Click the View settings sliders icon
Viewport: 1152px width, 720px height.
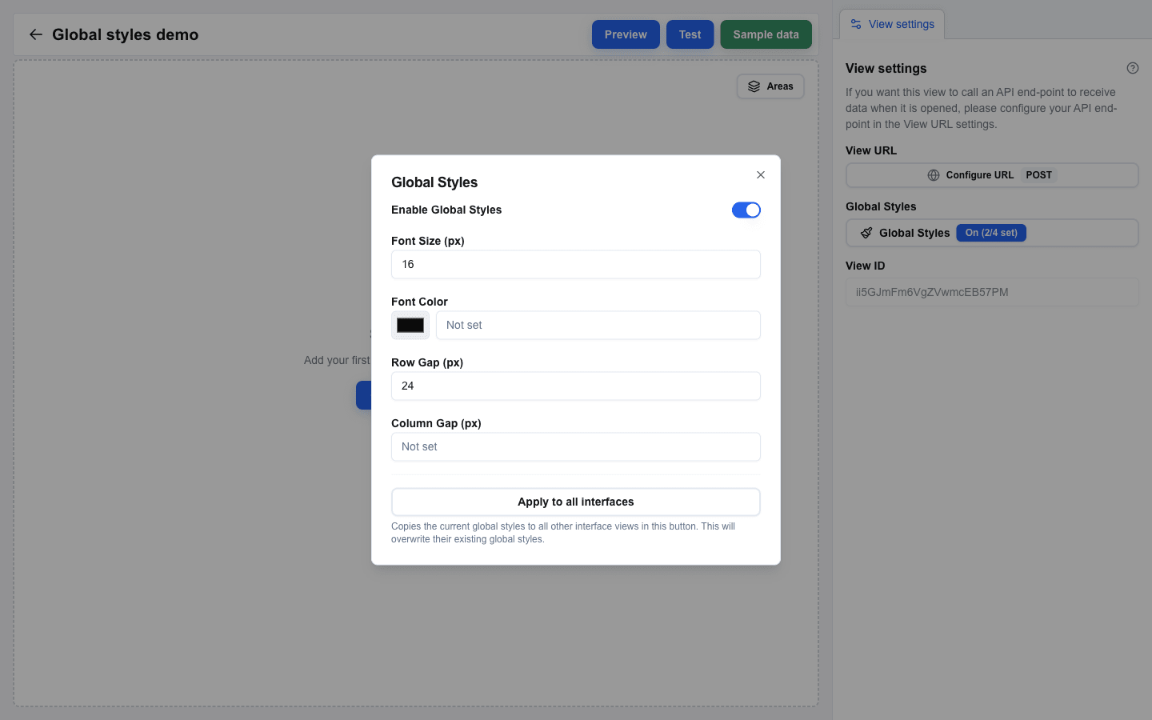tap(856, 24)
